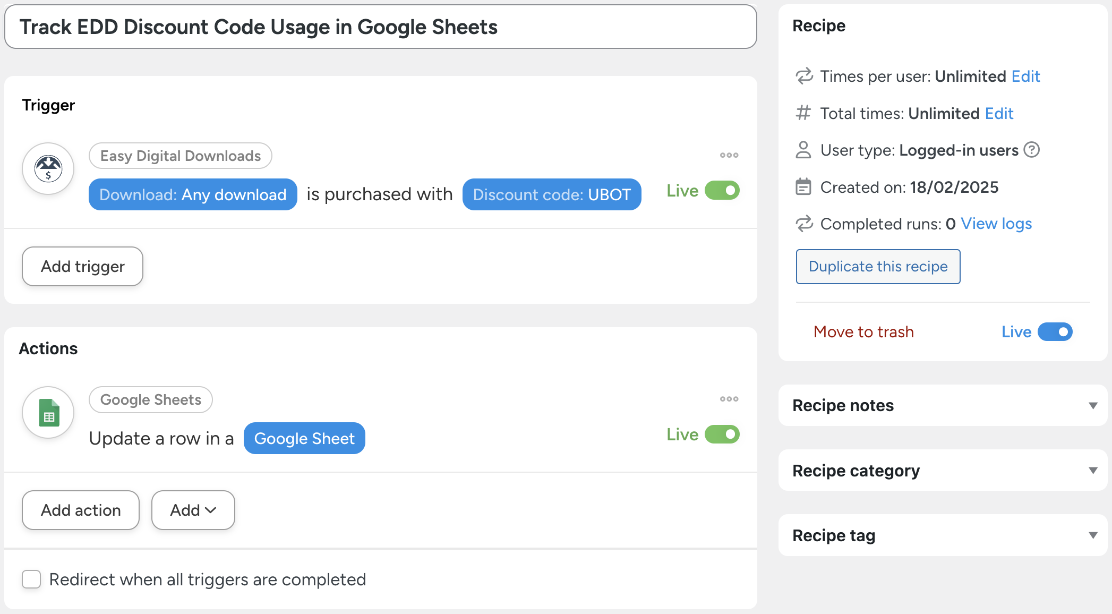
Task: Expand the Recipe category panel
Action: pyautogui.click(x=1092, y=471)
